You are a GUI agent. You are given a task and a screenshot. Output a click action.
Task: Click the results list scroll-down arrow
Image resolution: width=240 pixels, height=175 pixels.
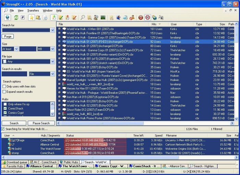pyautogui.click(x=236, y=119)
